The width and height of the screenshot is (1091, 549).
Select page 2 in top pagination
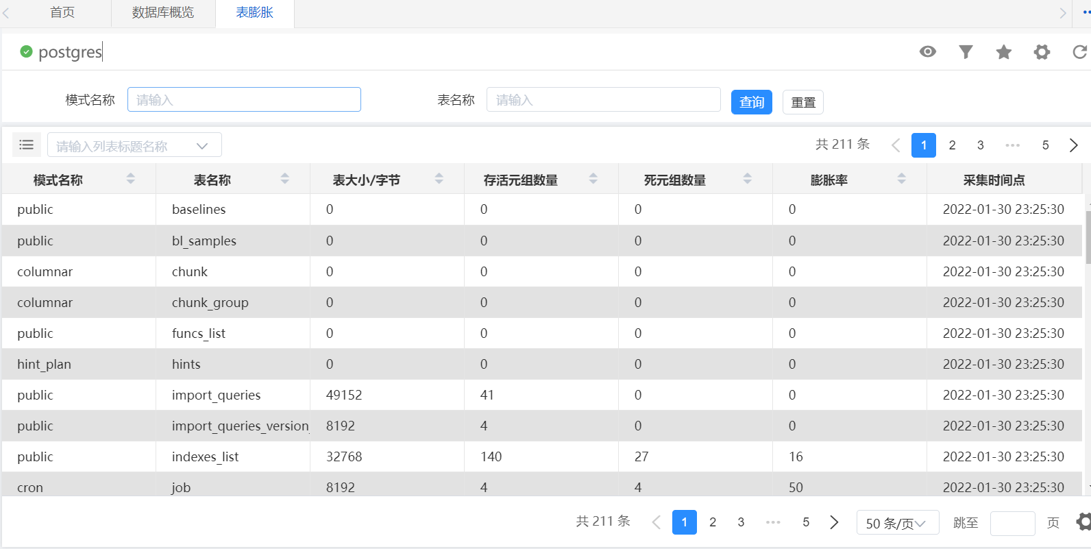pyautogui.click(x=952, y=145)
